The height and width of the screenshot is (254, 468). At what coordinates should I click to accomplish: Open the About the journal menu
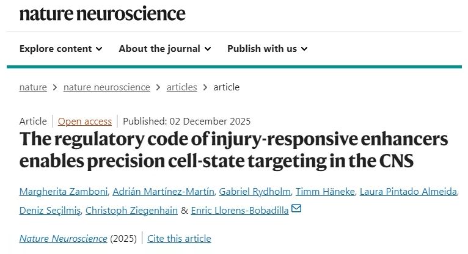pos(164,48)
